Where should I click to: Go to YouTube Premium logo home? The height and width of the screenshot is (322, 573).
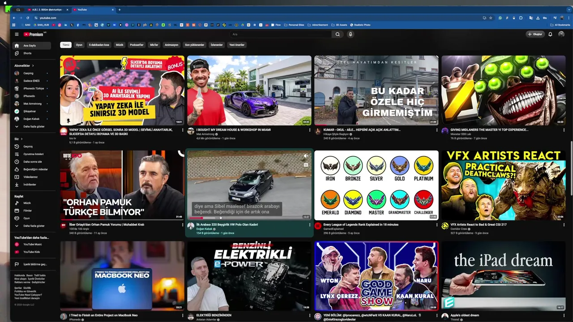[34, 34]
